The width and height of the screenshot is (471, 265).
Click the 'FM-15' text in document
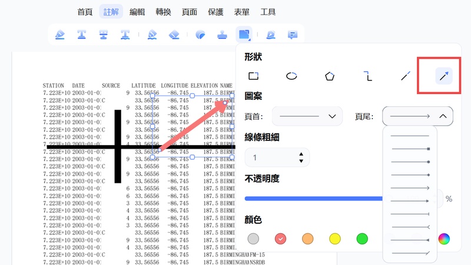[257, 255]
